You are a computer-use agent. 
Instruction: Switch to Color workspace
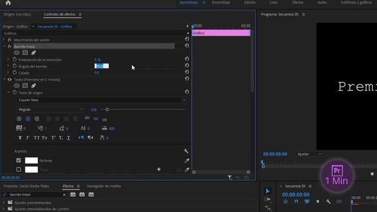coord(273,2)
